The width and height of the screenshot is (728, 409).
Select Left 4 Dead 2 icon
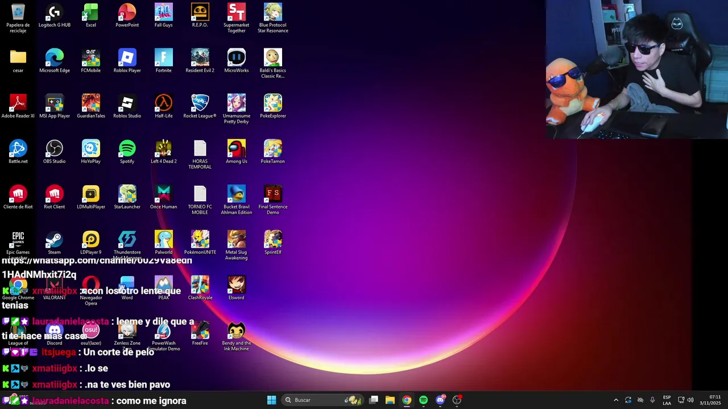pos(164,152)
